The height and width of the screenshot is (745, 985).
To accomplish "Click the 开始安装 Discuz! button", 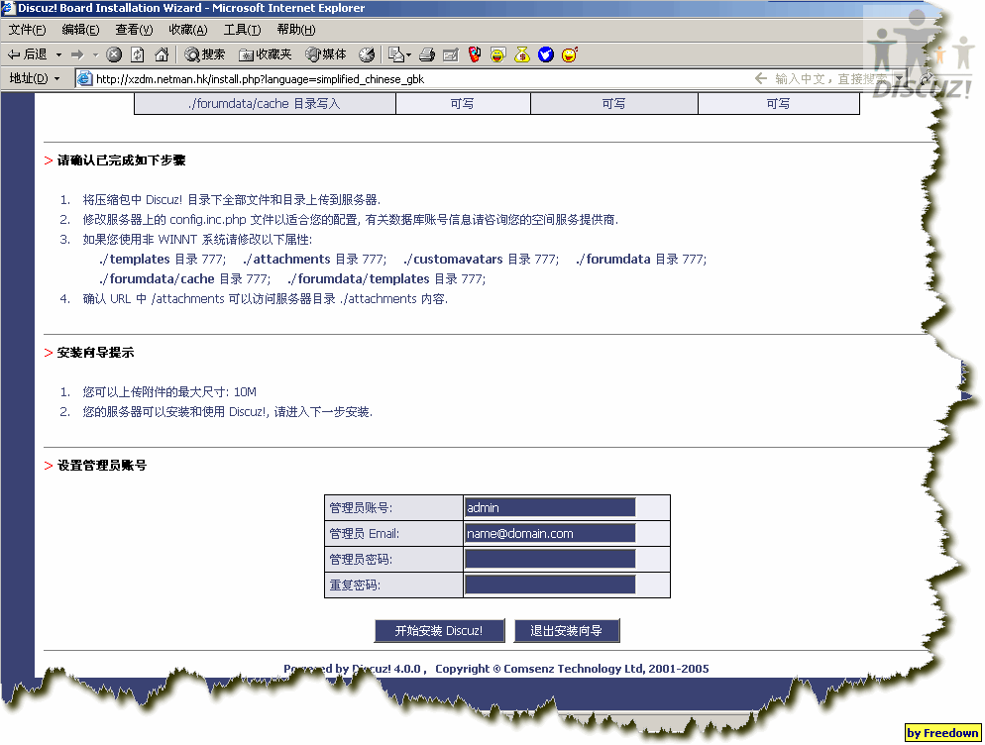I will 439,631.
